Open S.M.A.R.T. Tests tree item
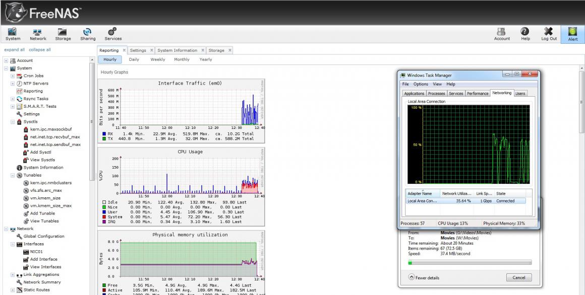This screenshot has height=295, width=585. coord(39,106)
